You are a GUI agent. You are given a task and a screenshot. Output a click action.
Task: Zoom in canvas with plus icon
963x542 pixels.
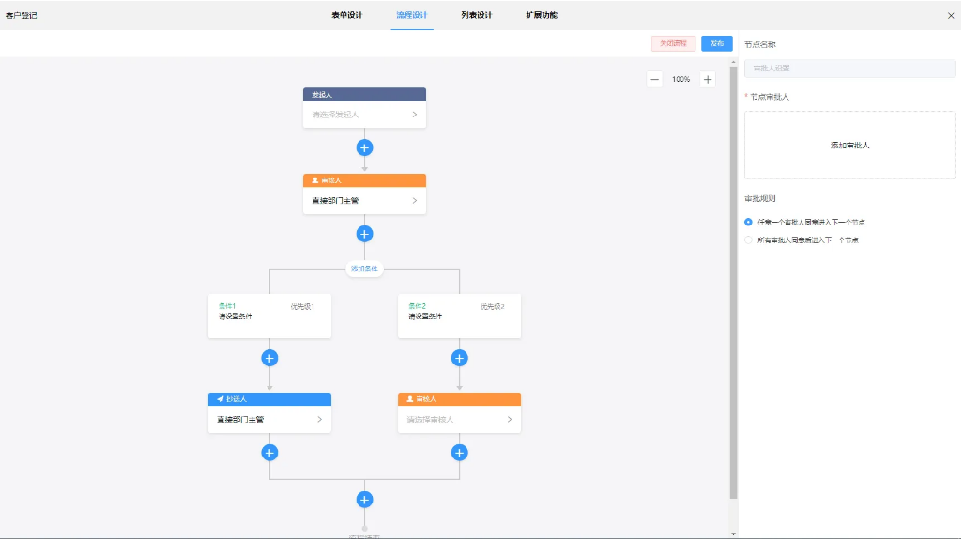click(708, 80)
